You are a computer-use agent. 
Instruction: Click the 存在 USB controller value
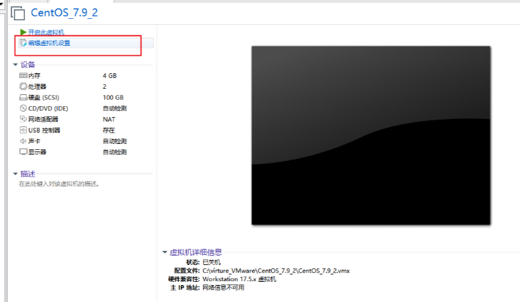109,130
